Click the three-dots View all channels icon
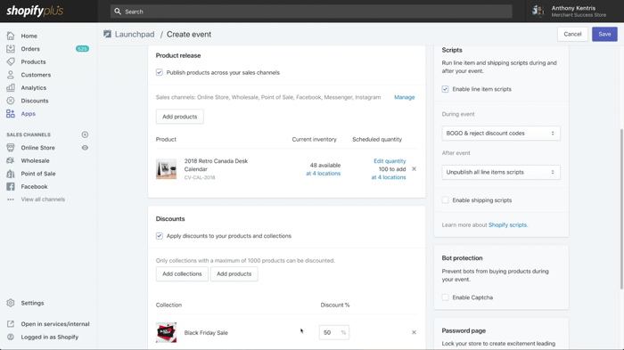The width and height of the screenshot is (624, 350). pos(11,199)
